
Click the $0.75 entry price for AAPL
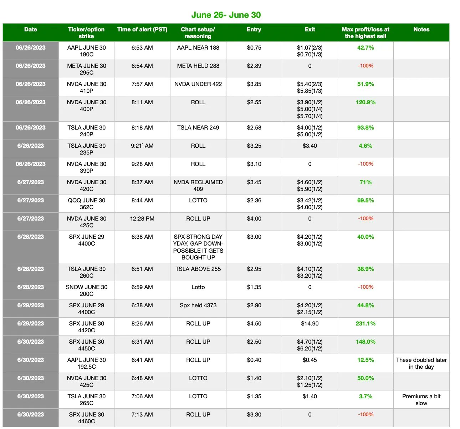tap(254, 47)
